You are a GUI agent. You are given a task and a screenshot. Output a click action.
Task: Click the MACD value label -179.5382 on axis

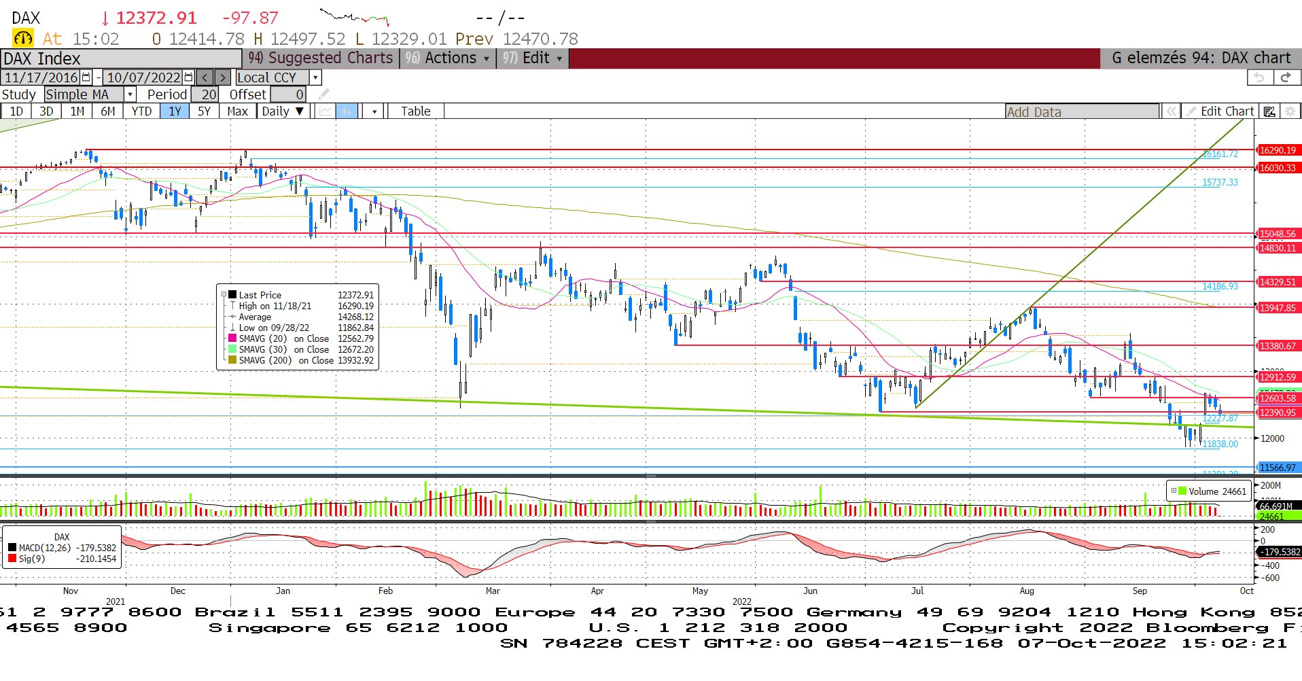(1279, 552)
